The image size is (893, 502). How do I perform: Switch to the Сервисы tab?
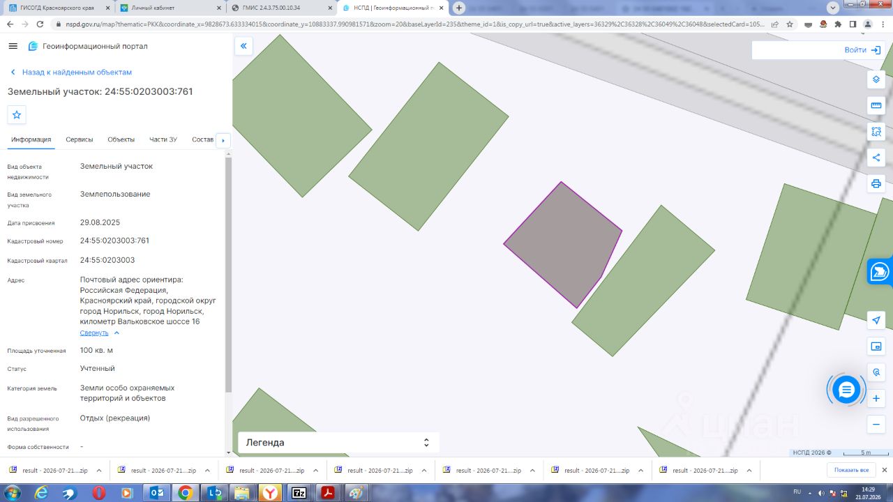tap(80, 139)
